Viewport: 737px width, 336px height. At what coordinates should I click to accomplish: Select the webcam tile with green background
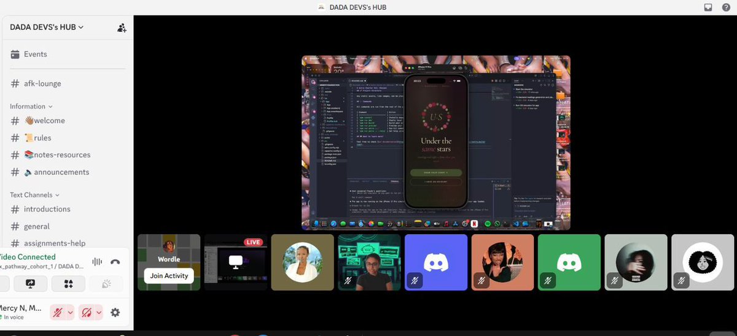[x=369, y=262]
